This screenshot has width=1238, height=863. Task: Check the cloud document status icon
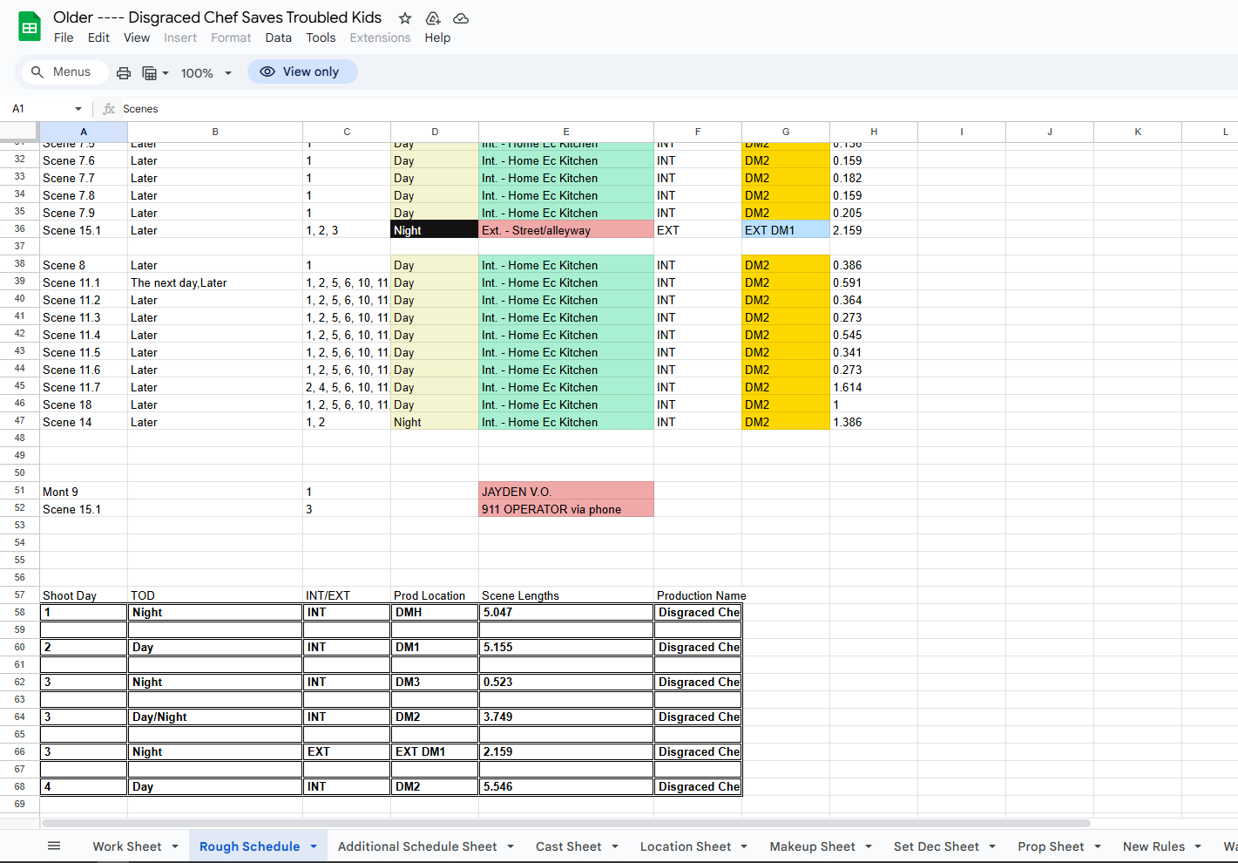coord(461,18)
